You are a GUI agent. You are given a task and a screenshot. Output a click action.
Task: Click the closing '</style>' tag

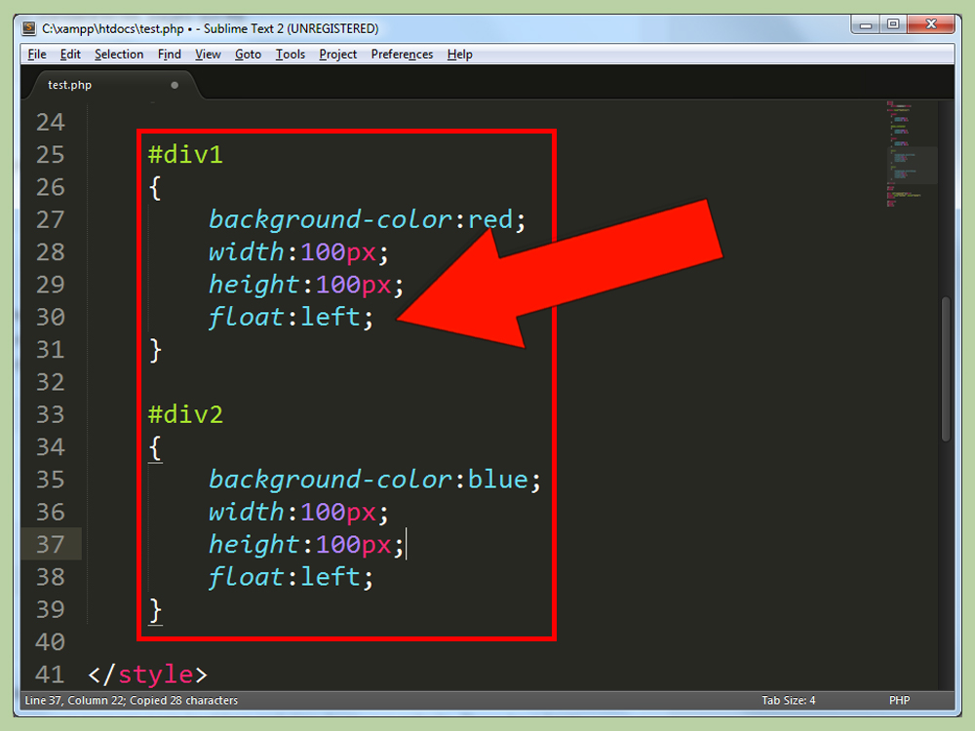coord(148,674)
